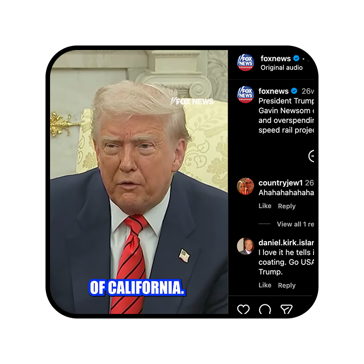364x364 pixels.
Task: Open the foxnews avatar in the header
Action: pyautogui.click(x=245, y=62)
